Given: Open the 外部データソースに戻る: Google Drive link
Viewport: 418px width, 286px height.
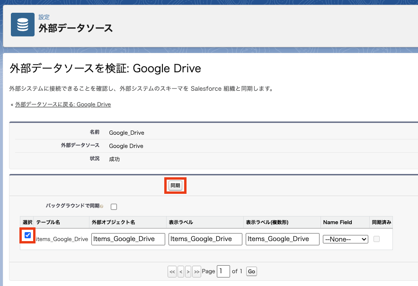Looking at the screenshot, I should click(x=63, y=104).
